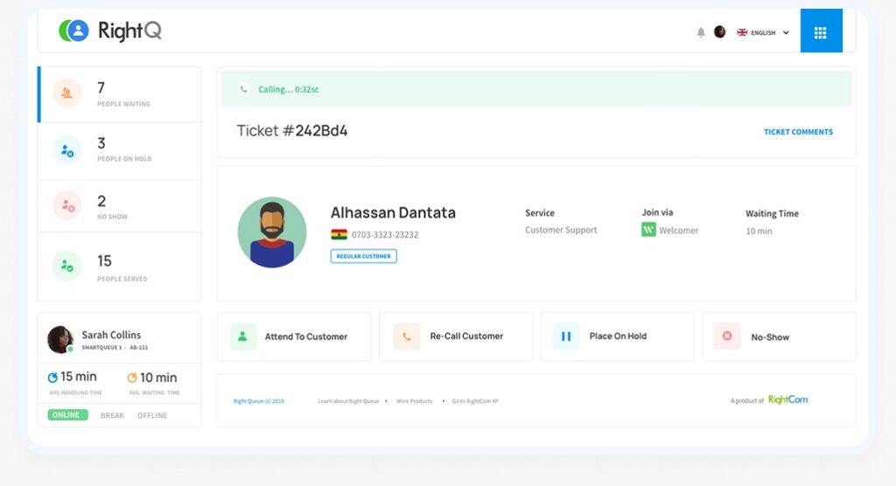896x486 pixels.
Task: Open Learn about Right Queue link
Action: (348, 401)
